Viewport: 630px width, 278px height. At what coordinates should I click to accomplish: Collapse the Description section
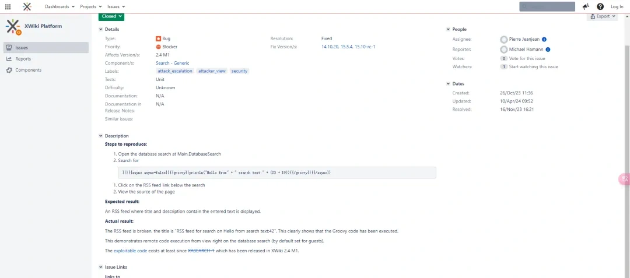coord(101,136)
